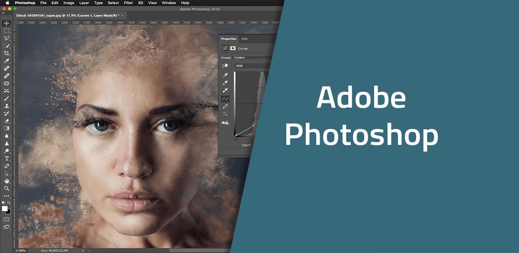Select the Dodge tool
This screenshot has height=253, width=519.
tap(6, 151)
